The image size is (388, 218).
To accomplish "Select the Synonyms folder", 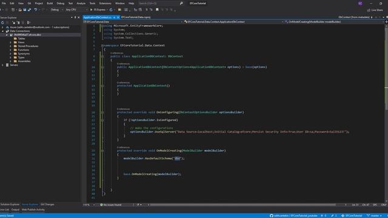I will [24, 54].
